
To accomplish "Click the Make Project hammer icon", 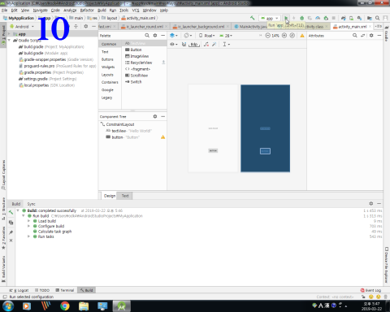I will 253,18.
